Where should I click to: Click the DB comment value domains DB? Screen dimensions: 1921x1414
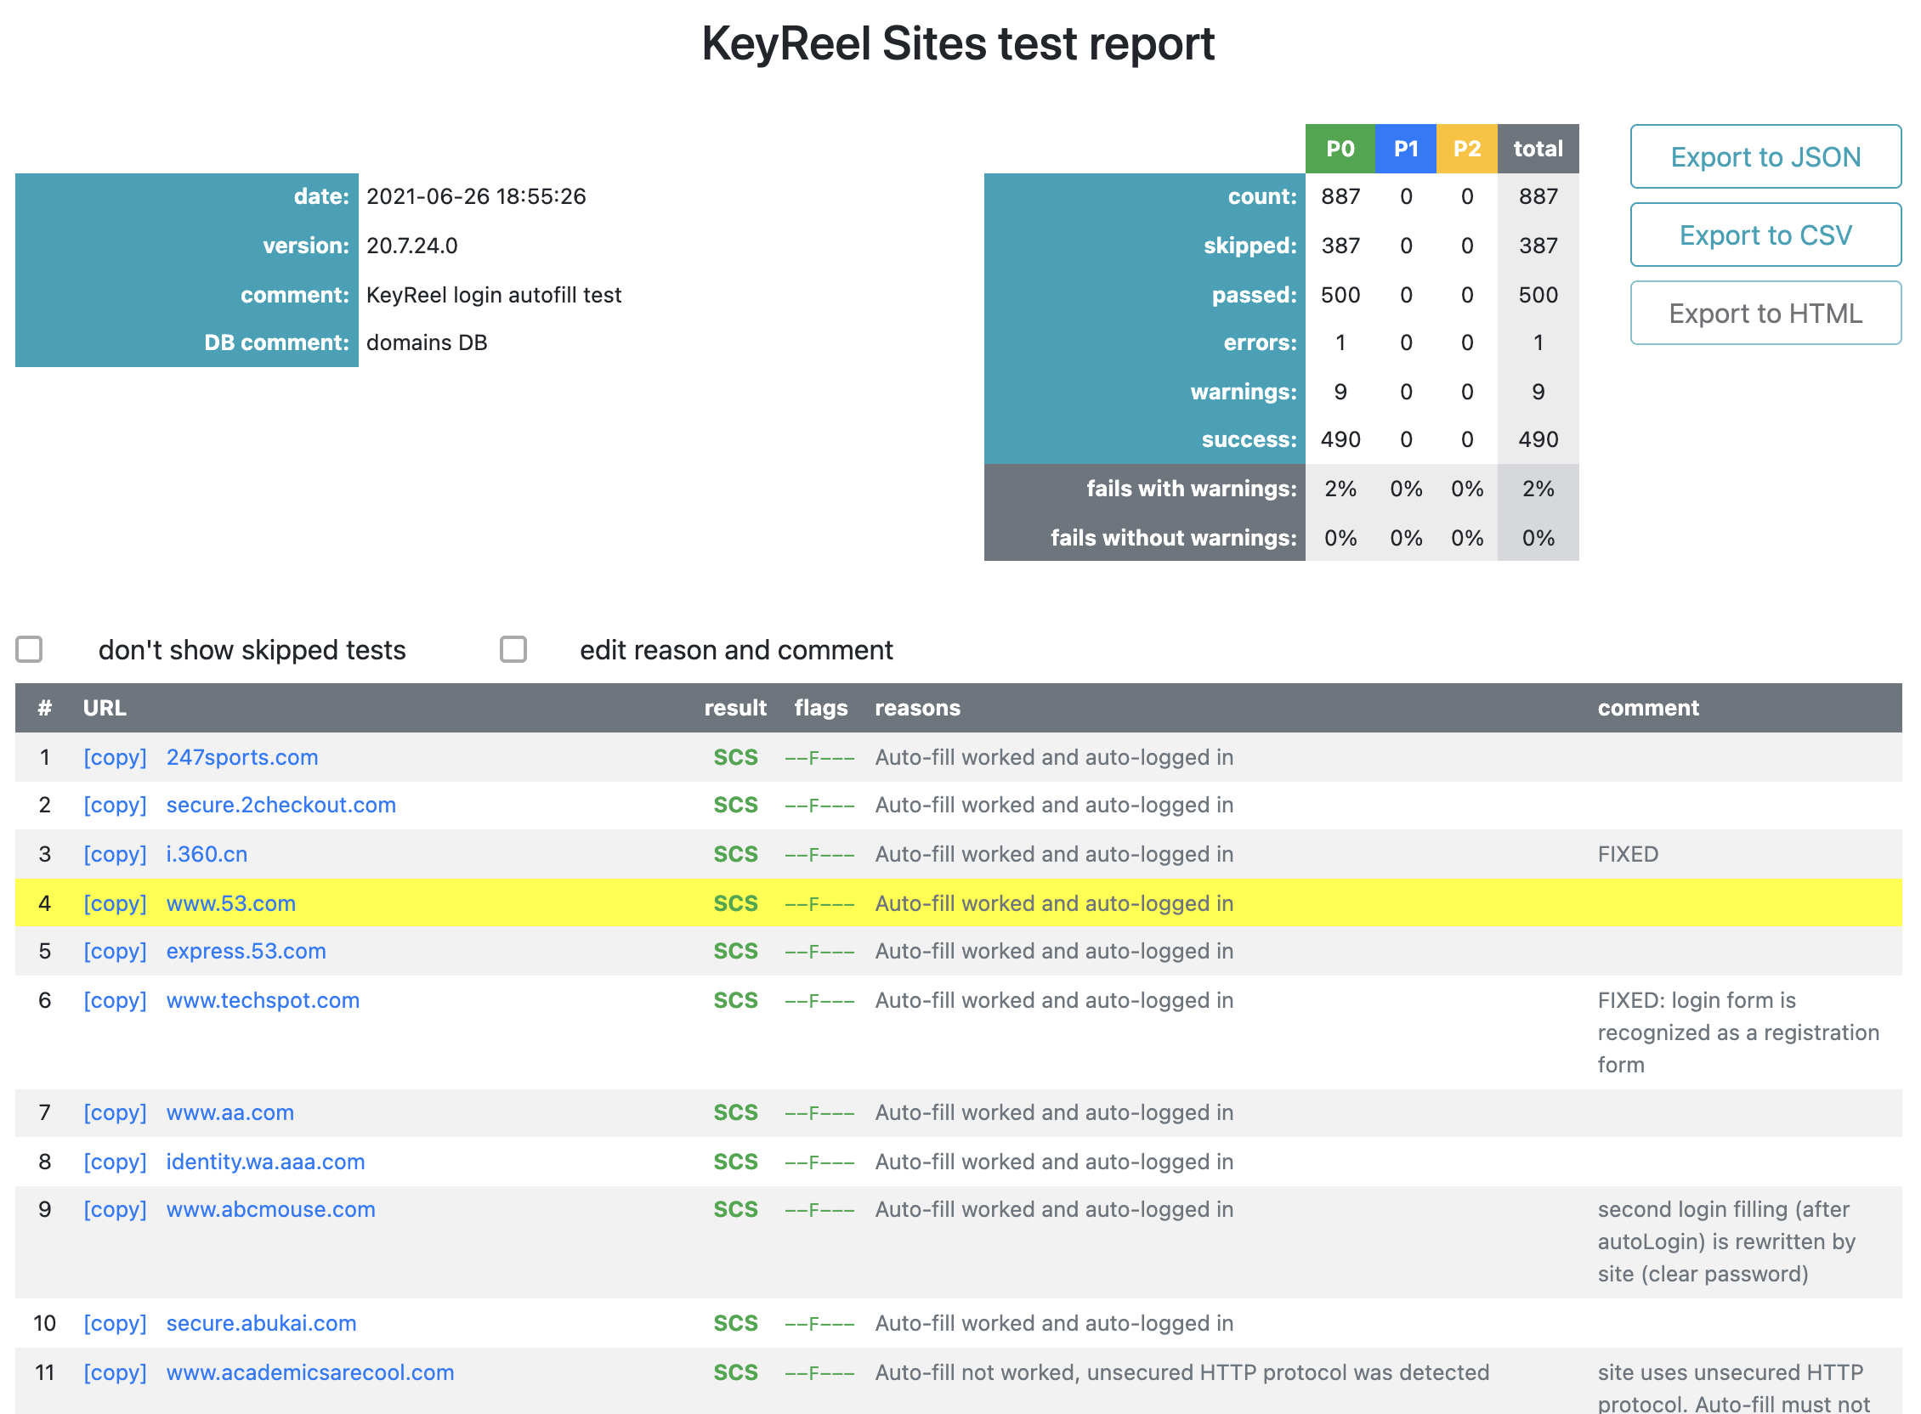click(x=427, y=343)
